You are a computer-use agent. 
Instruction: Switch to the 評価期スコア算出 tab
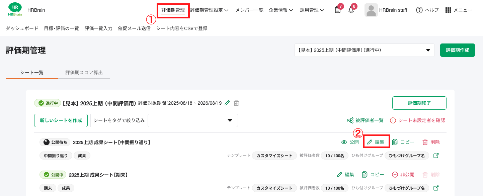pos(84,72)
